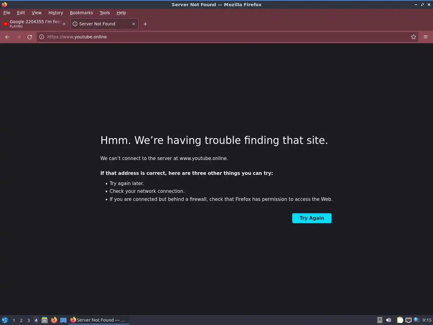The width and height of the screenshot is (433, 325).
Task: Switch to workspace 1 in the taskbar
Action: point(14,320)
